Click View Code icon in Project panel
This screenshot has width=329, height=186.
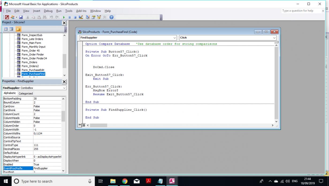click(x=6, y=29)
